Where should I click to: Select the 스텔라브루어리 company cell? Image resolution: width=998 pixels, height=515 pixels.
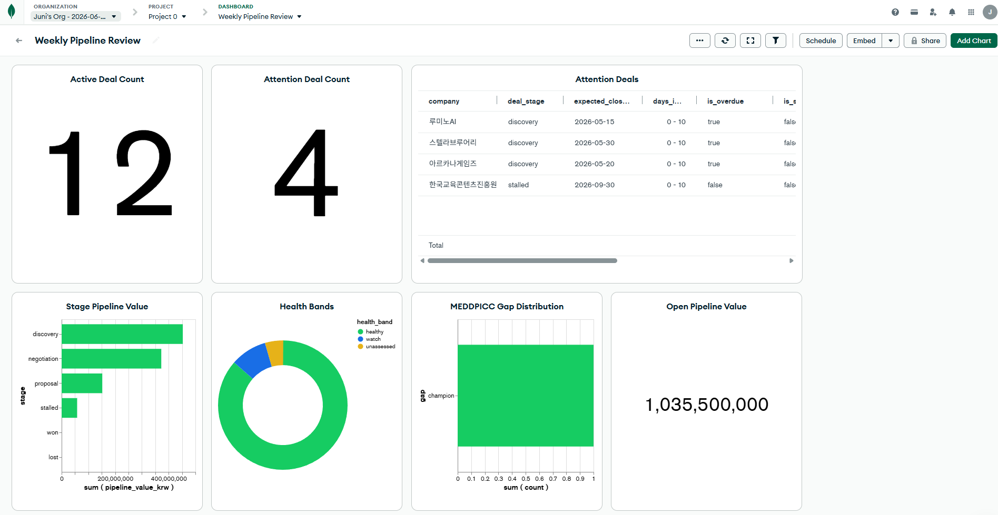453,143
